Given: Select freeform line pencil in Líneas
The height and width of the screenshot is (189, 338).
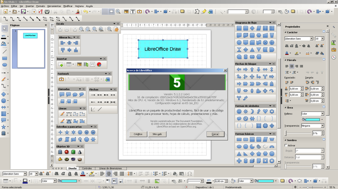Looking at the screenshot, I should [x=62, y=114].
